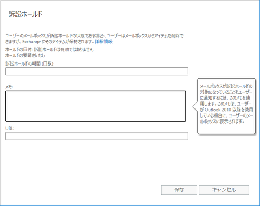Screen dimensions: 260x206
Task: Save with the 保存 button
Action: coord(179,190)
